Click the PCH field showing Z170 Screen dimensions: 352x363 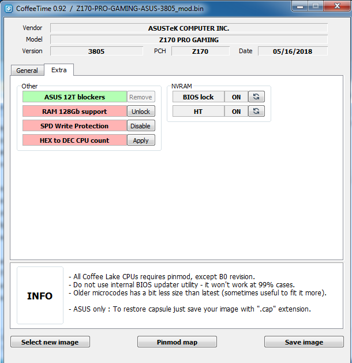pos(200,51)
